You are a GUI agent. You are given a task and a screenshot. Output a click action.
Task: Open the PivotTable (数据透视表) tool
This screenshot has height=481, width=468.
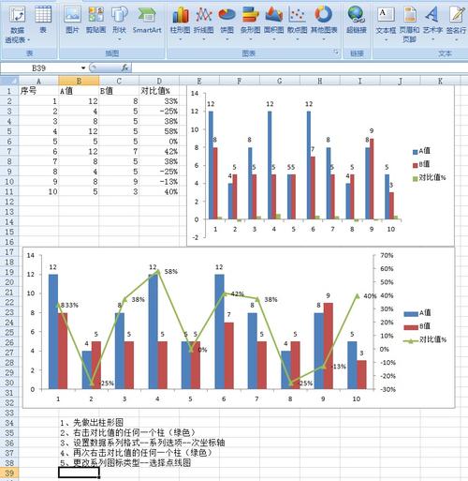[x=18, y=25]
